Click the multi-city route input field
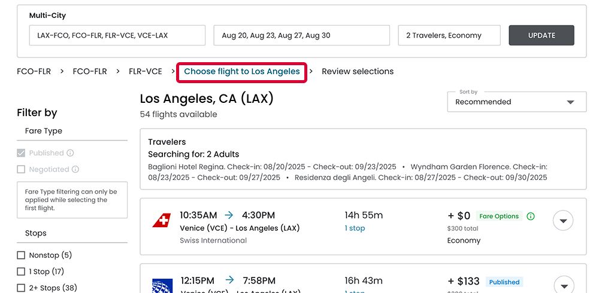This screenshot has height=293, width=599. pyautogui.click(x=117, y=36)
